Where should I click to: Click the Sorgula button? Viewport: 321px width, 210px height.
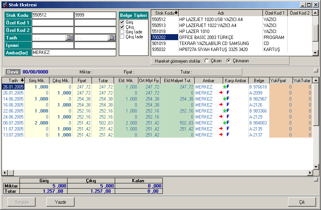22,202
